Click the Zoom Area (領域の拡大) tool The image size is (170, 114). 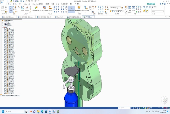point(130,9)
